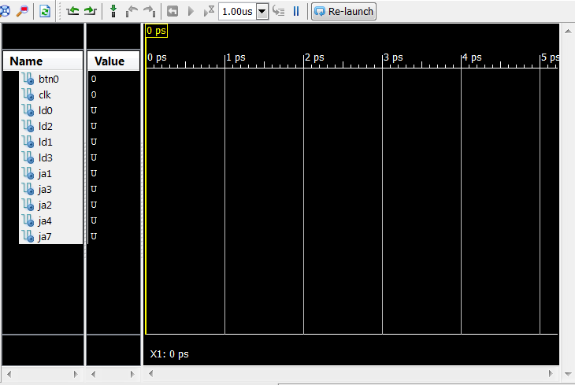Click the signal icon beside ld3

coord(28,157)
